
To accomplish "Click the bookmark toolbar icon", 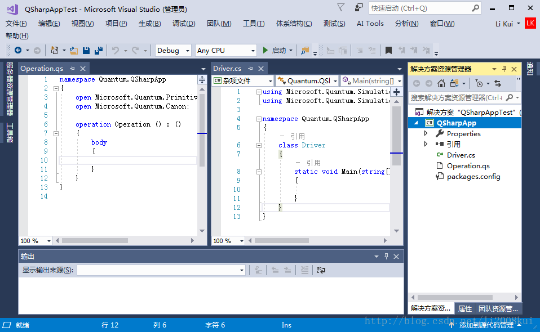I will 388,51.
